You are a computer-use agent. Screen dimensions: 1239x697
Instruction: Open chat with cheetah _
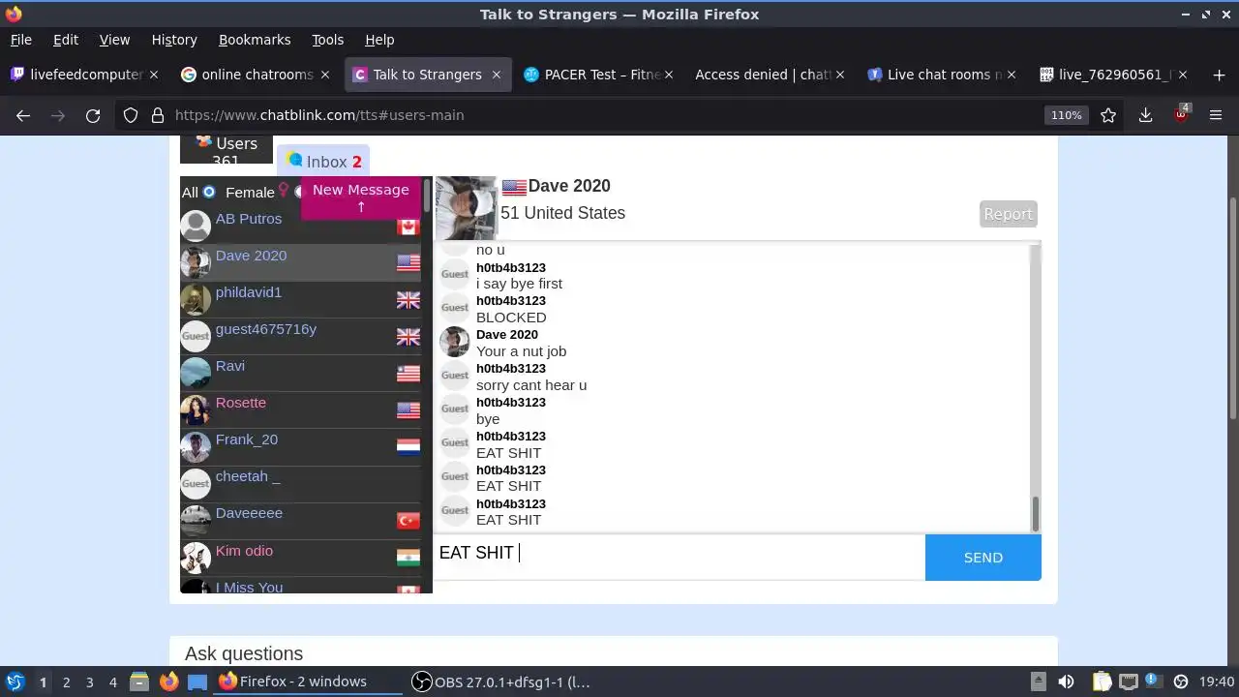[301, 483]
